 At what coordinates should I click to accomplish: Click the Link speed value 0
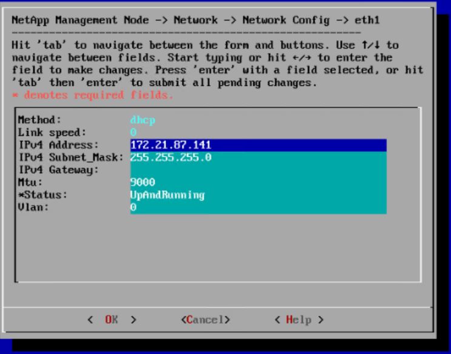coord(133,132)
